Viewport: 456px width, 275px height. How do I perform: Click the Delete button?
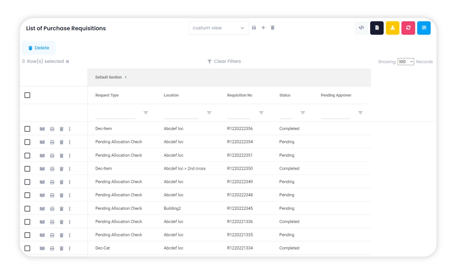tap(39, 48)
